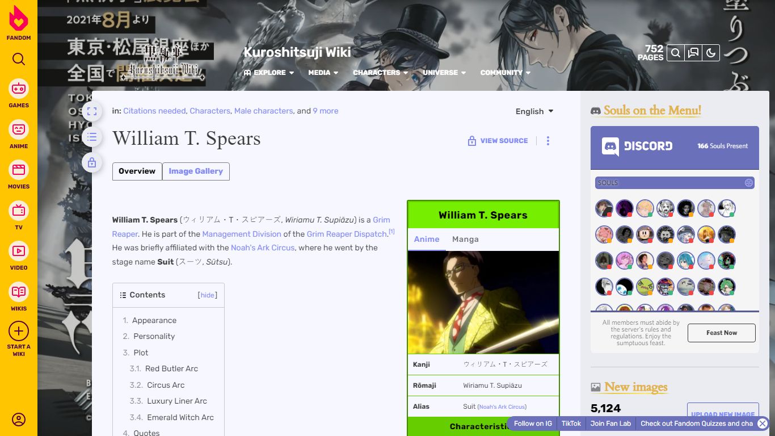Open the Male characters category link
Image resolution: width=775 pixels, height=436 pixels.
(264, 111)
